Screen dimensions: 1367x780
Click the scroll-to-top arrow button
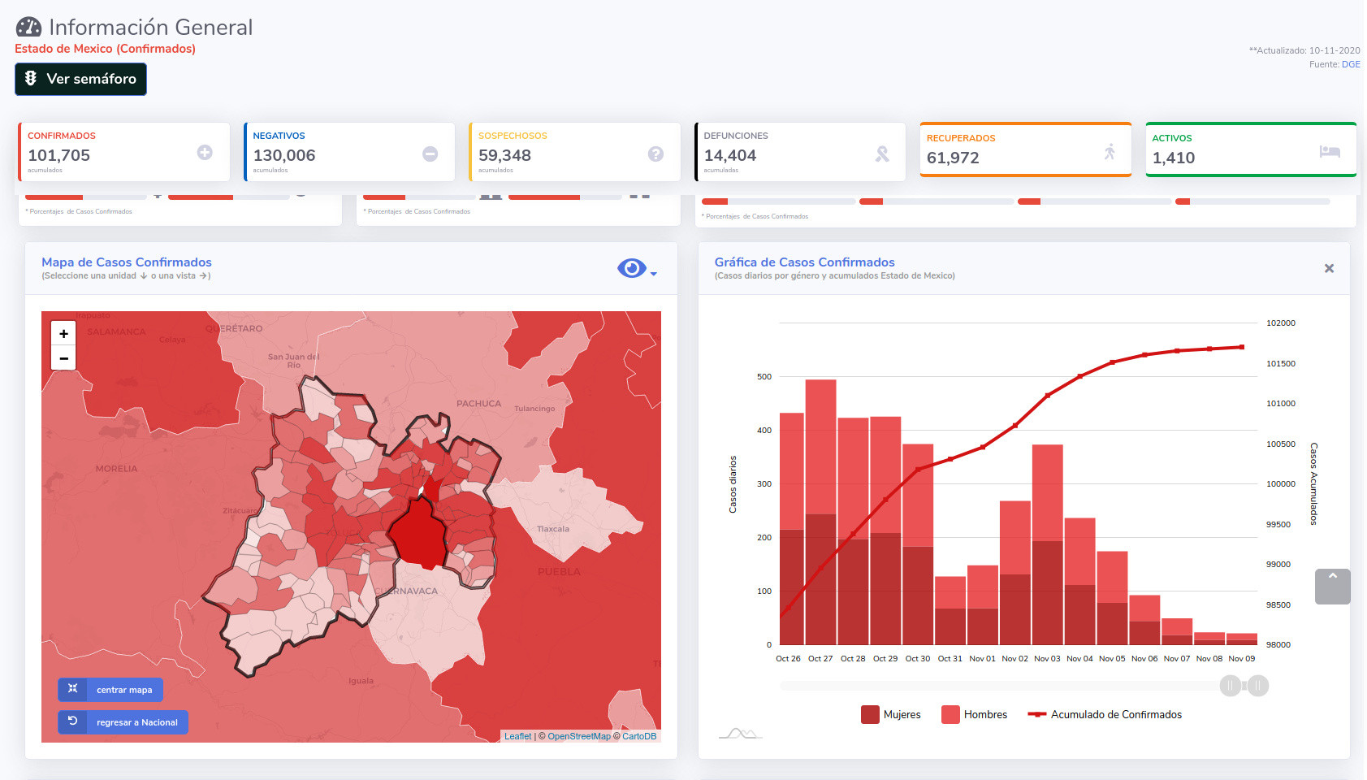[1332, 587]
